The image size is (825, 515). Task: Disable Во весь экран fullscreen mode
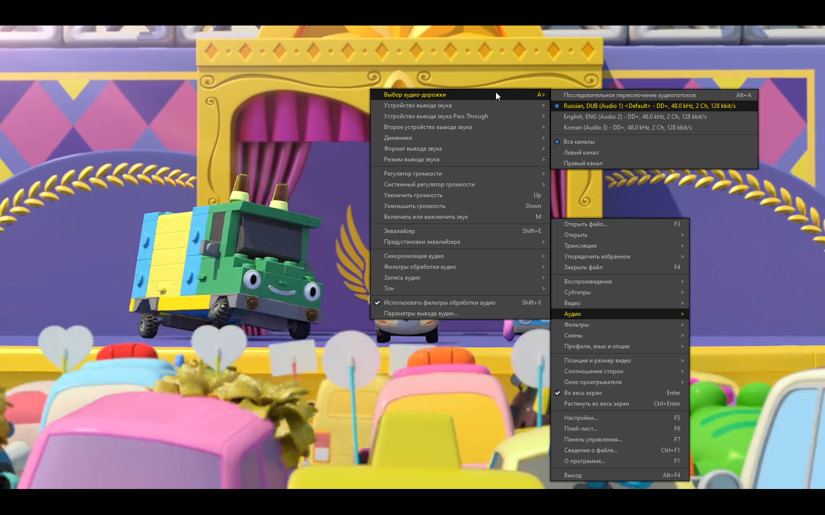pos(582,393)
